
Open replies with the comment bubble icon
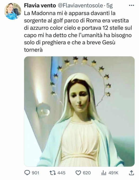pos(27,173)
